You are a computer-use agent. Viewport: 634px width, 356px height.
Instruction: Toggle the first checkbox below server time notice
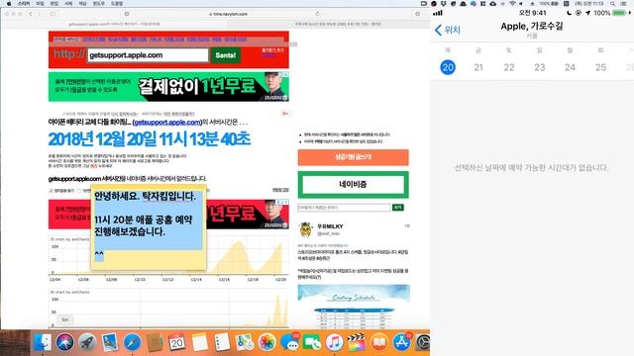52,191
